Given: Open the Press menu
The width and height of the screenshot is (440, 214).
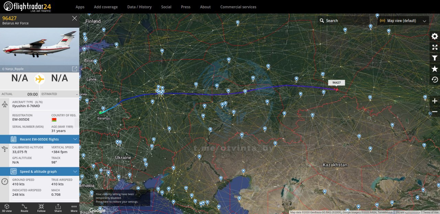Looking at the screenshot, I should (x=186, y=7).
